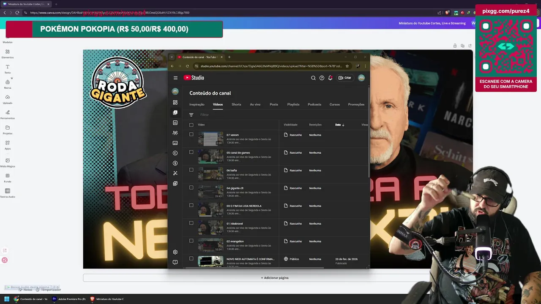Screen dimensions: 541x304
Task: Open new tab in Studio browser window
Action: (x=229, y=57)
